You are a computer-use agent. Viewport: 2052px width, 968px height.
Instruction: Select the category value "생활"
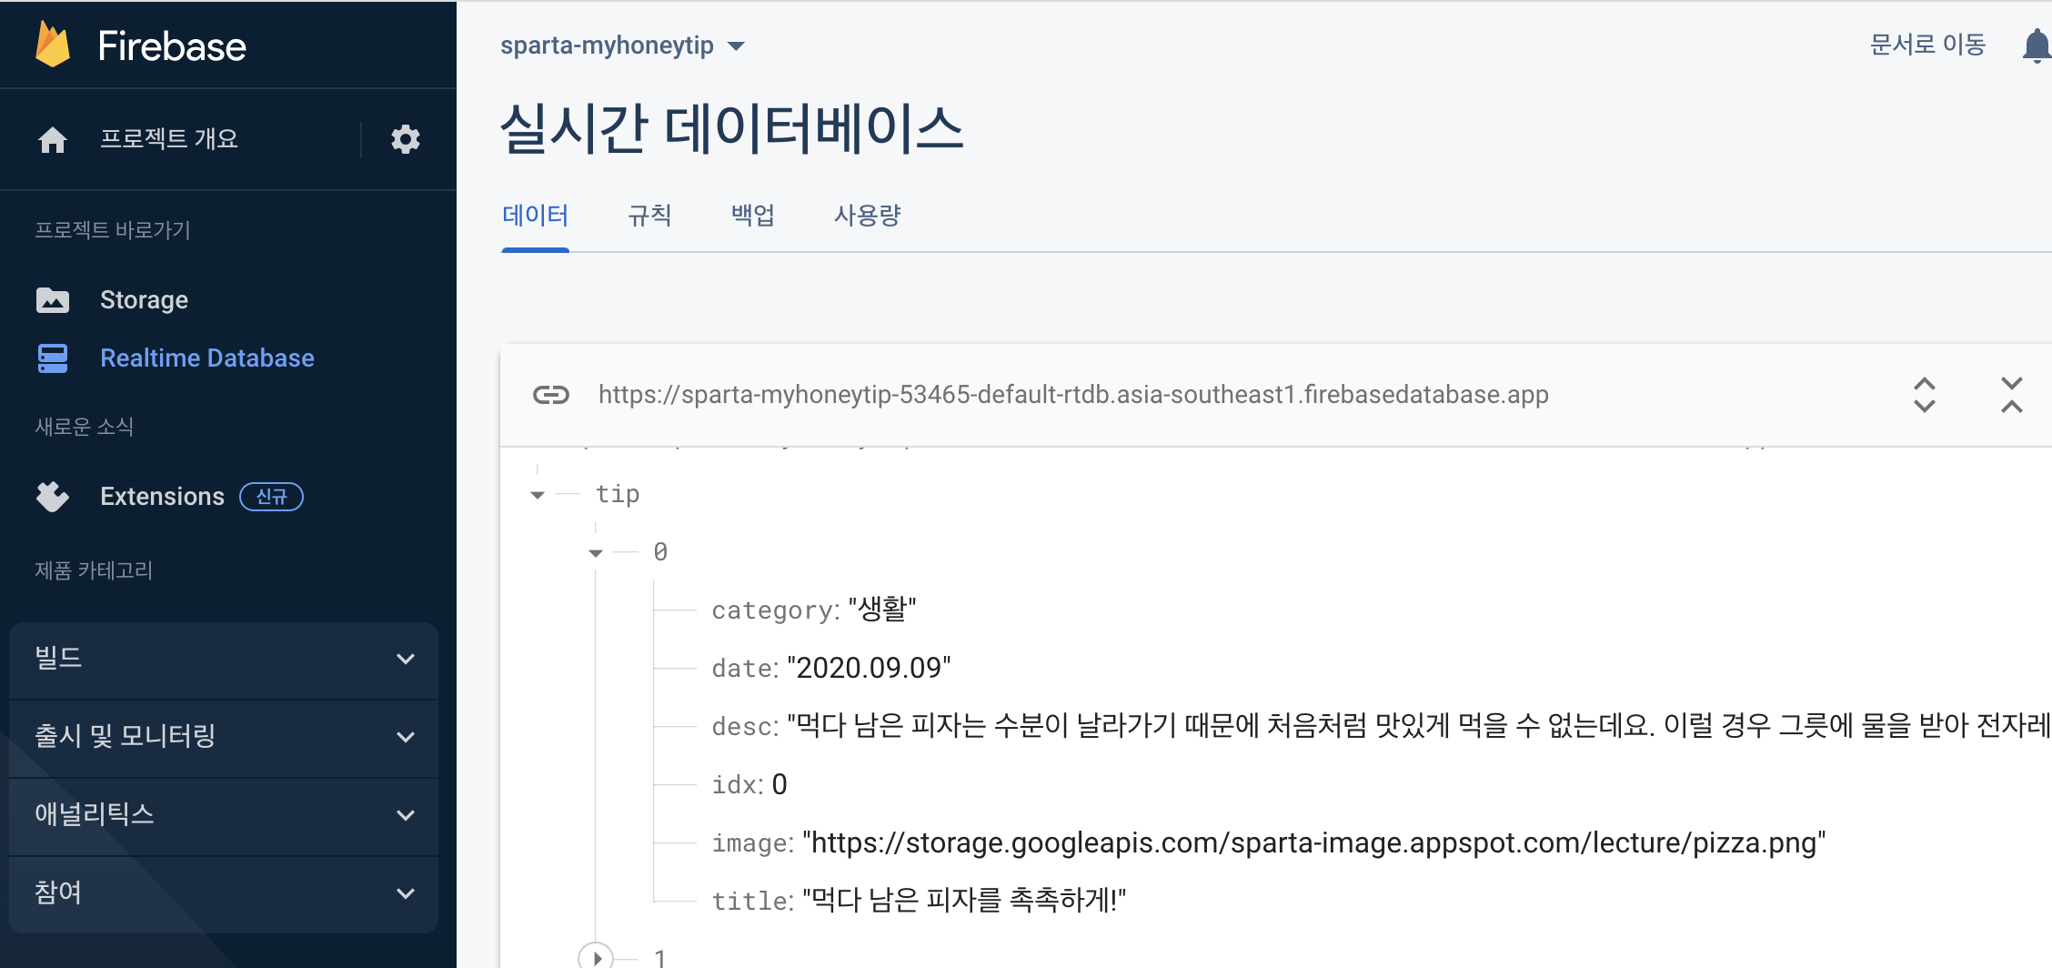pos(882,609)
